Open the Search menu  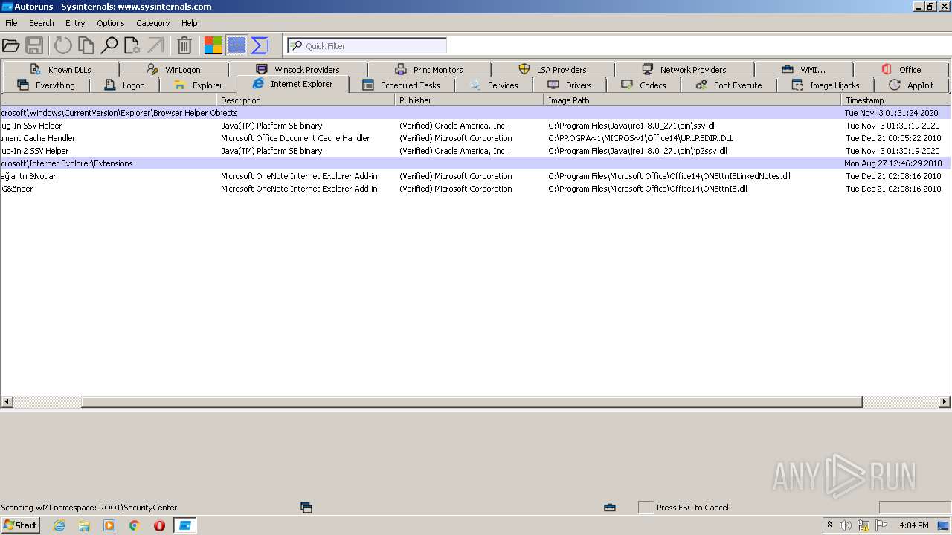[42, 23]
